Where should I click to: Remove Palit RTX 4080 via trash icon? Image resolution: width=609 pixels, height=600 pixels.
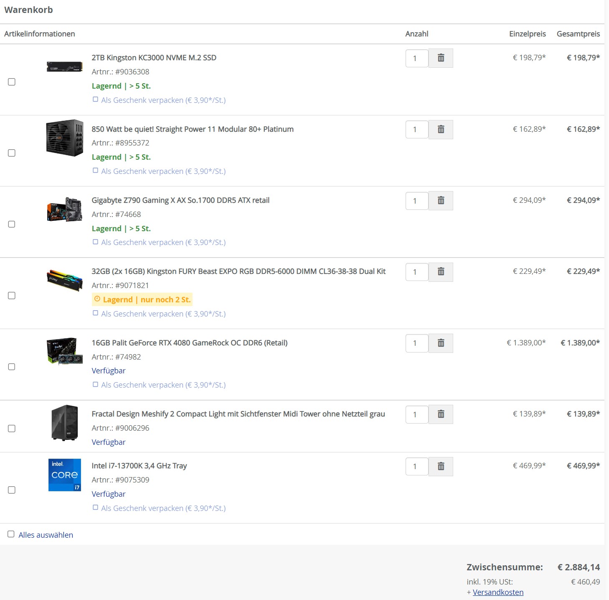(x=441, y=343)
